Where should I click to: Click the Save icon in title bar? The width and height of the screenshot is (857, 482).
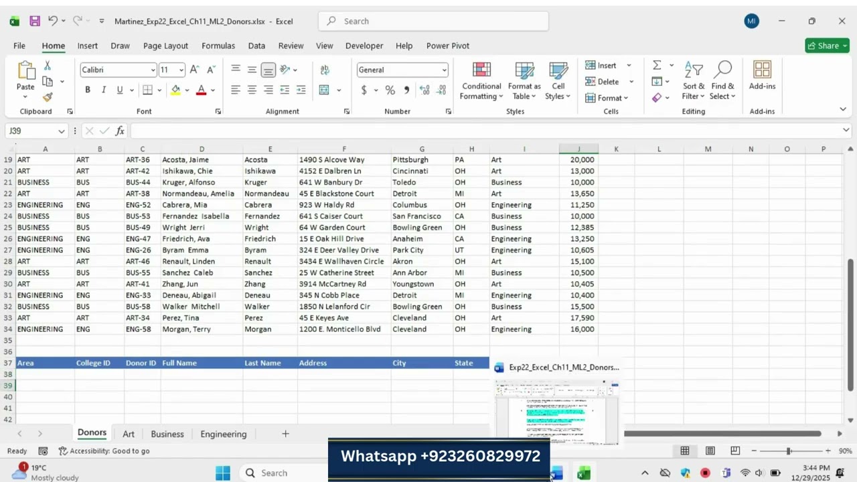35,21
